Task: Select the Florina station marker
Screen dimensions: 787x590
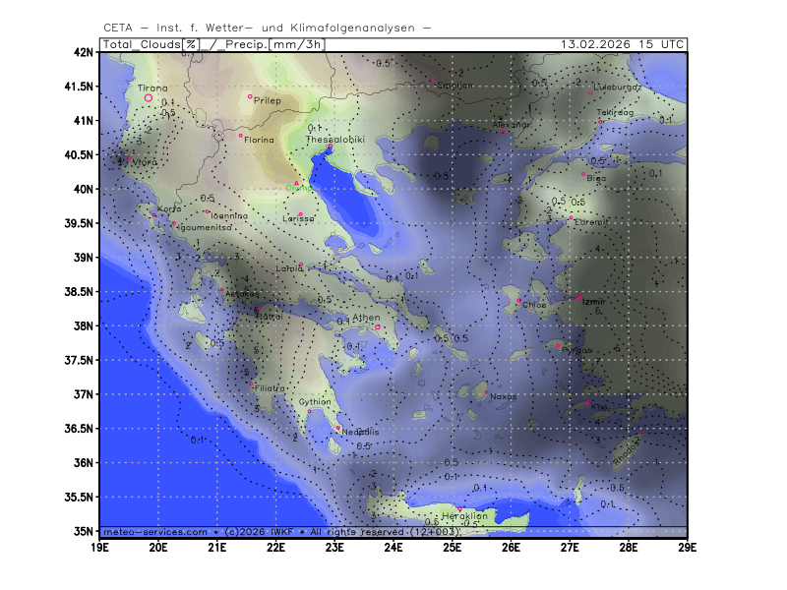Action: tap(240, 136)
